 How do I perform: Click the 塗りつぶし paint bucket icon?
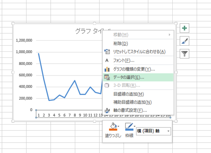click(x=113, y=126)
